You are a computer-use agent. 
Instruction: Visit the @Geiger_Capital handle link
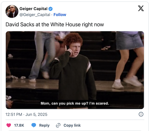(x=35, y=15)
